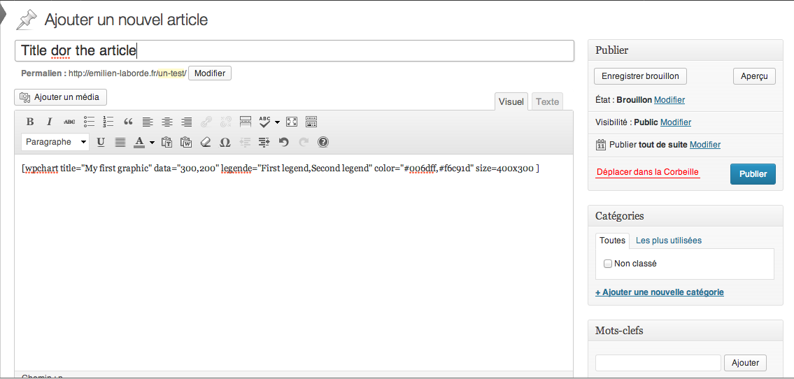
Task: Insert the Read More tag
Action: (245, 122)
